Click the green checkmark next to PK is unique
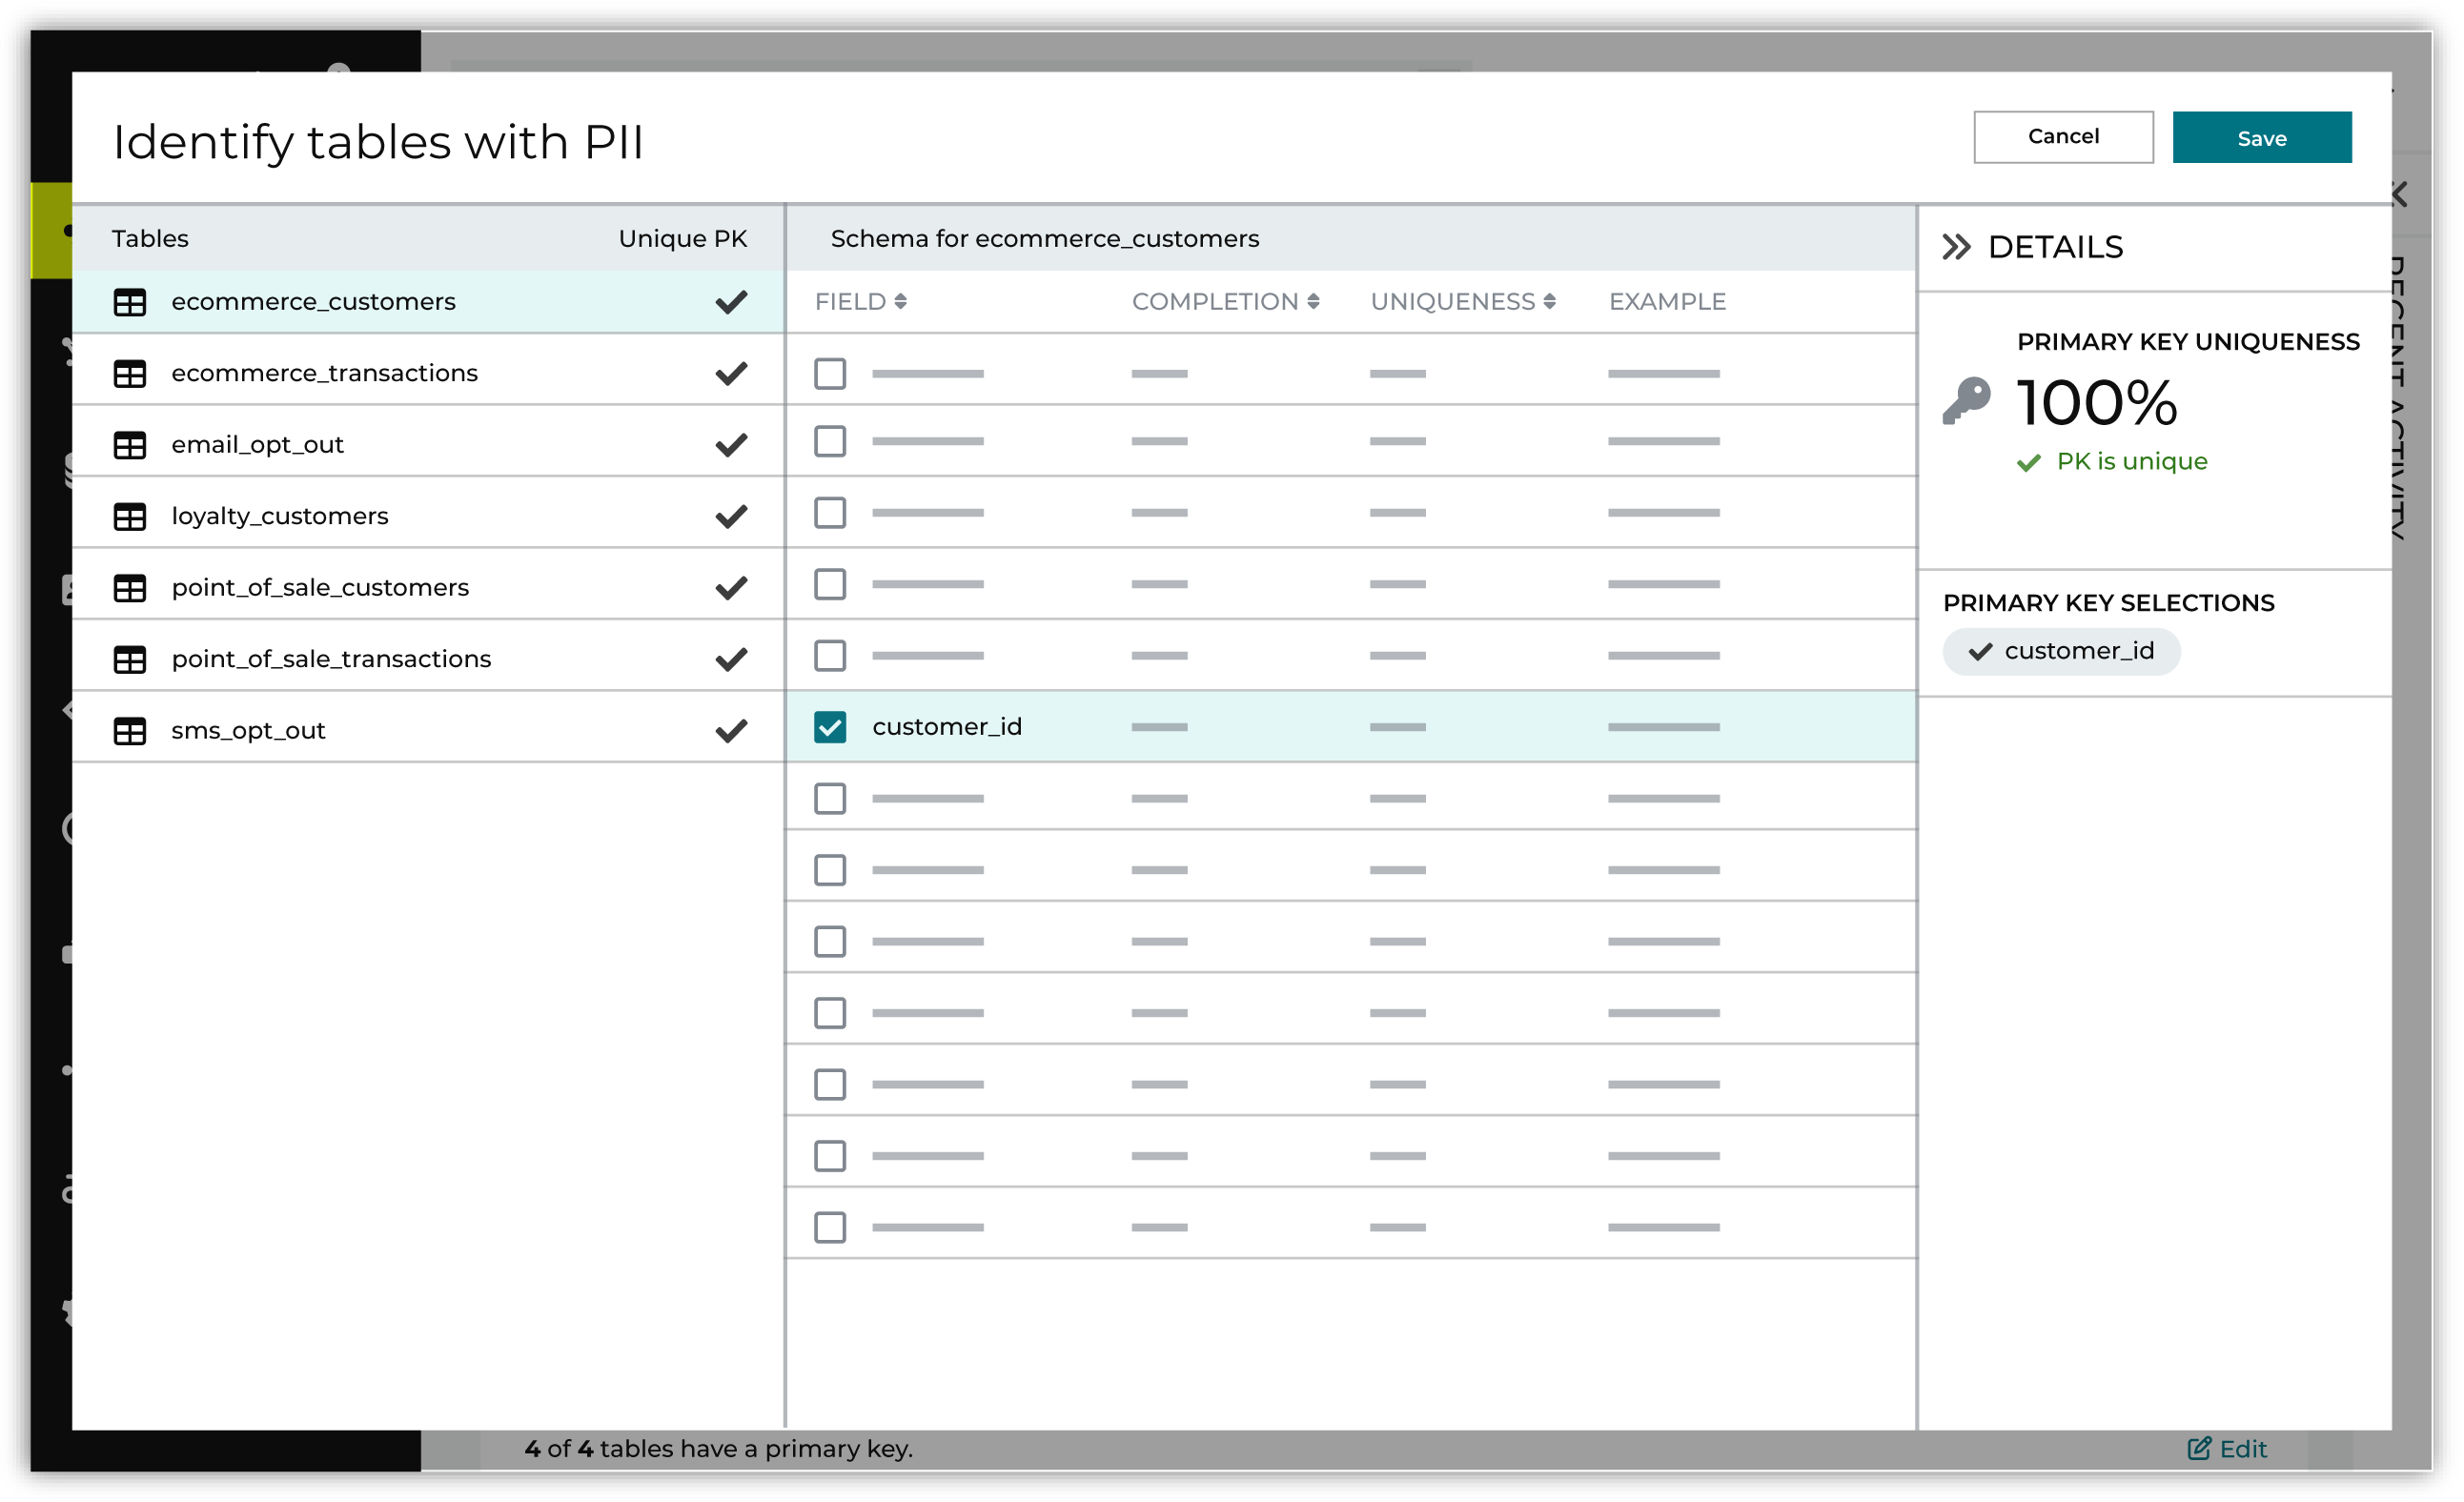Screen dimensions: 2464x1502 pos(2028,461)
